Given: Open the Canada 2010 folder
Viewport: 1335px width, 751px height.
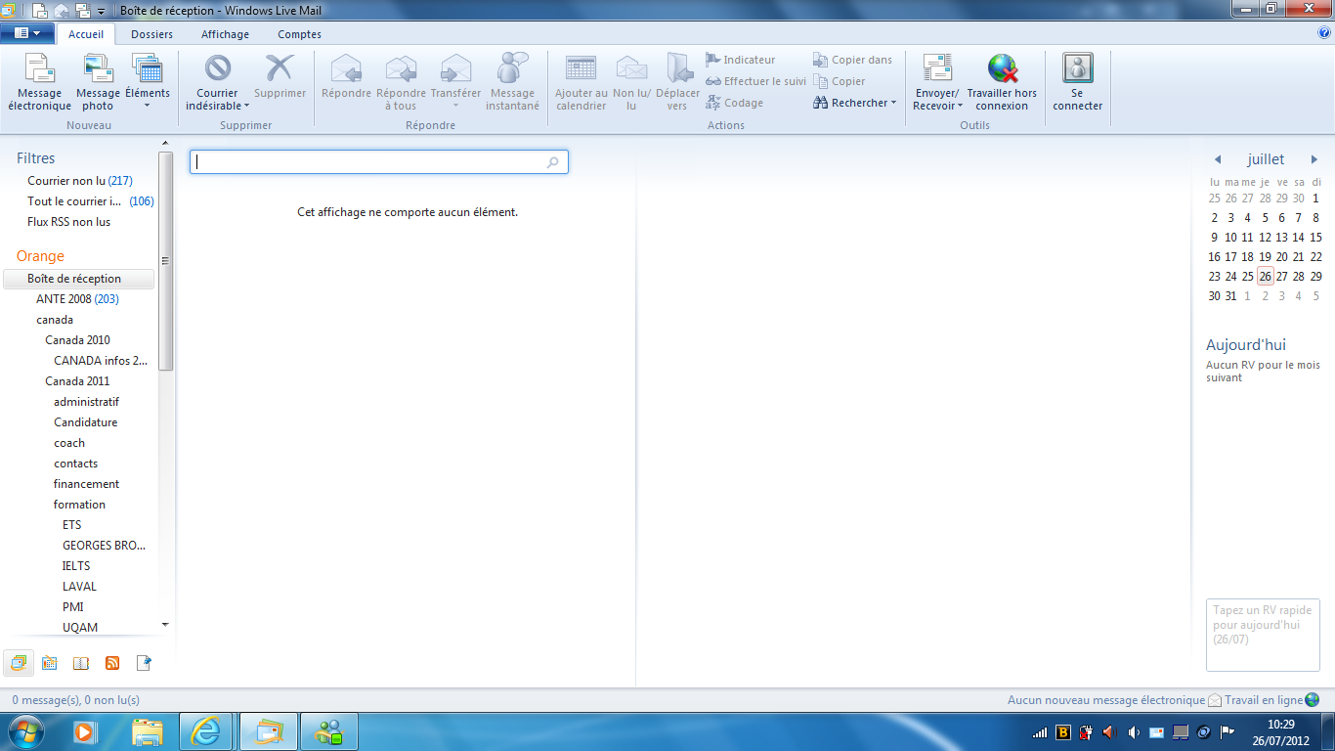Looking at the screenshot, I should click(78, 340).
